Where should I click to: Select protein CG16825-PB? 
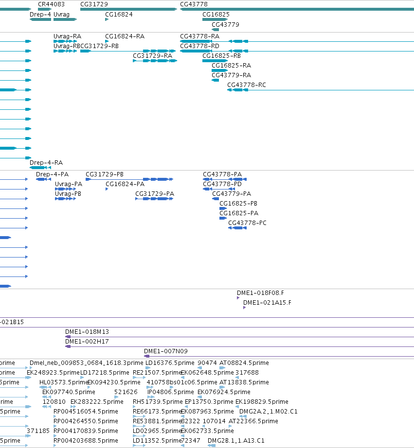pos(238,204)
